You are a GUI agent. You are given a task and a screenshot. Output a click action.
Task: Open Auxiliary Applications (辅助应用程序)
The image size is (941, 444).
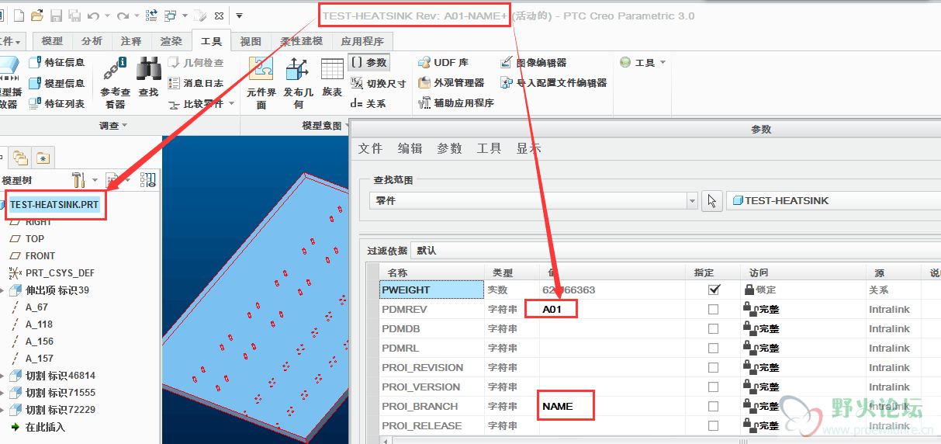(455, 102)
